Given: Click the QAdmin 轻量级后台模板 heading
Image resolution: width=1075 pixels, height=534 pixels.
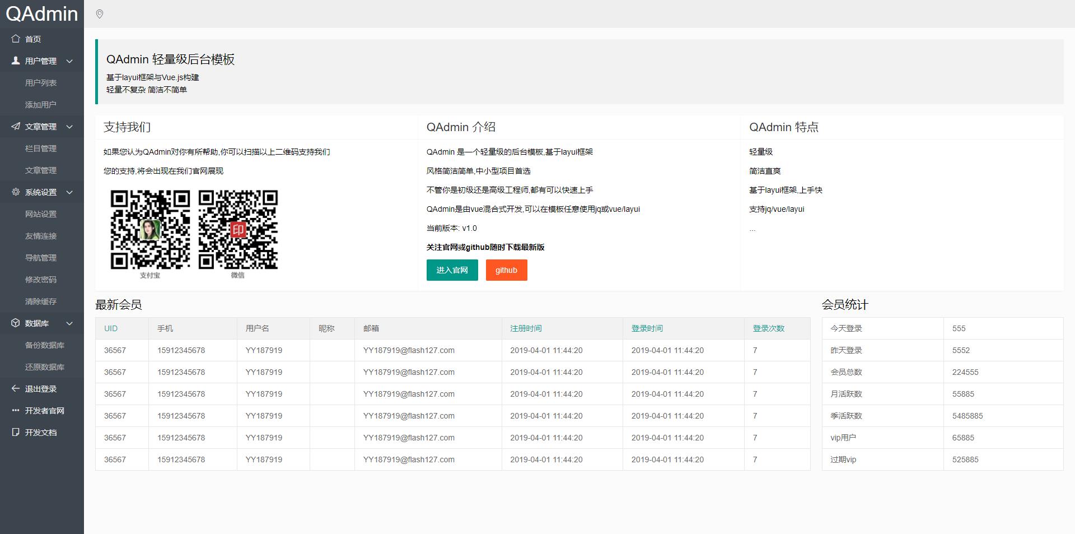Looking at the screenshot, I should tap(171, 59).
